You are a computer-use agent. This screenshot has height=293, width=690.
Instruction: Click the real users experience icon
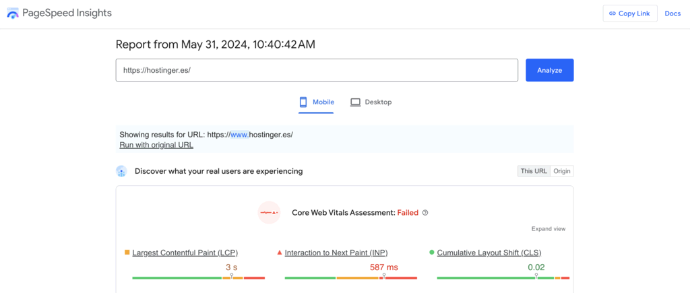[x=121, y=171]
